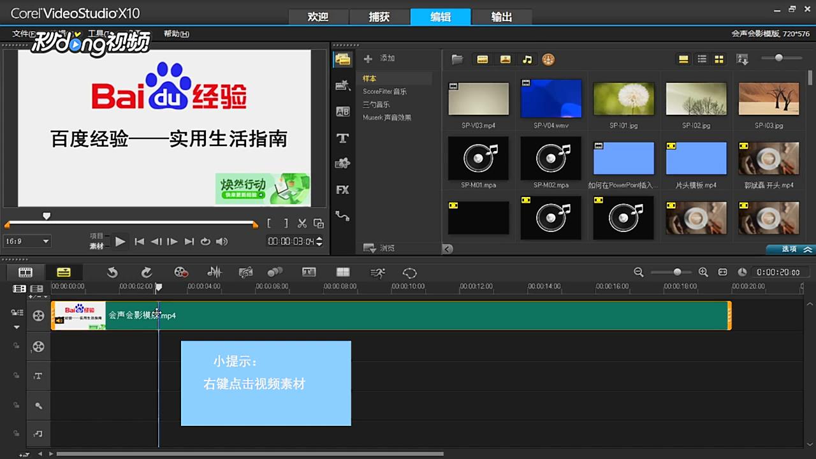Adjust the library thumbnail size slider

click(x=779, y=58)
